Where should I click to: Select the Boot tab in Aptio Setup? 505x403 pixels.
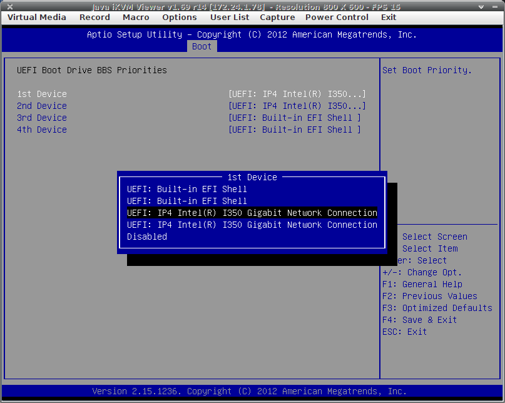click(x=201, y=46)
